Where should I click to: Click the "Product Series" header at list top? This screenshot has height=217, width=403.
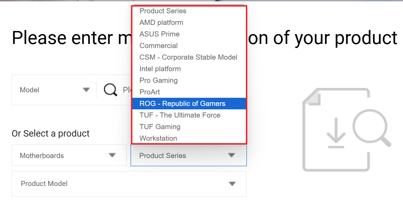point(163,11)
